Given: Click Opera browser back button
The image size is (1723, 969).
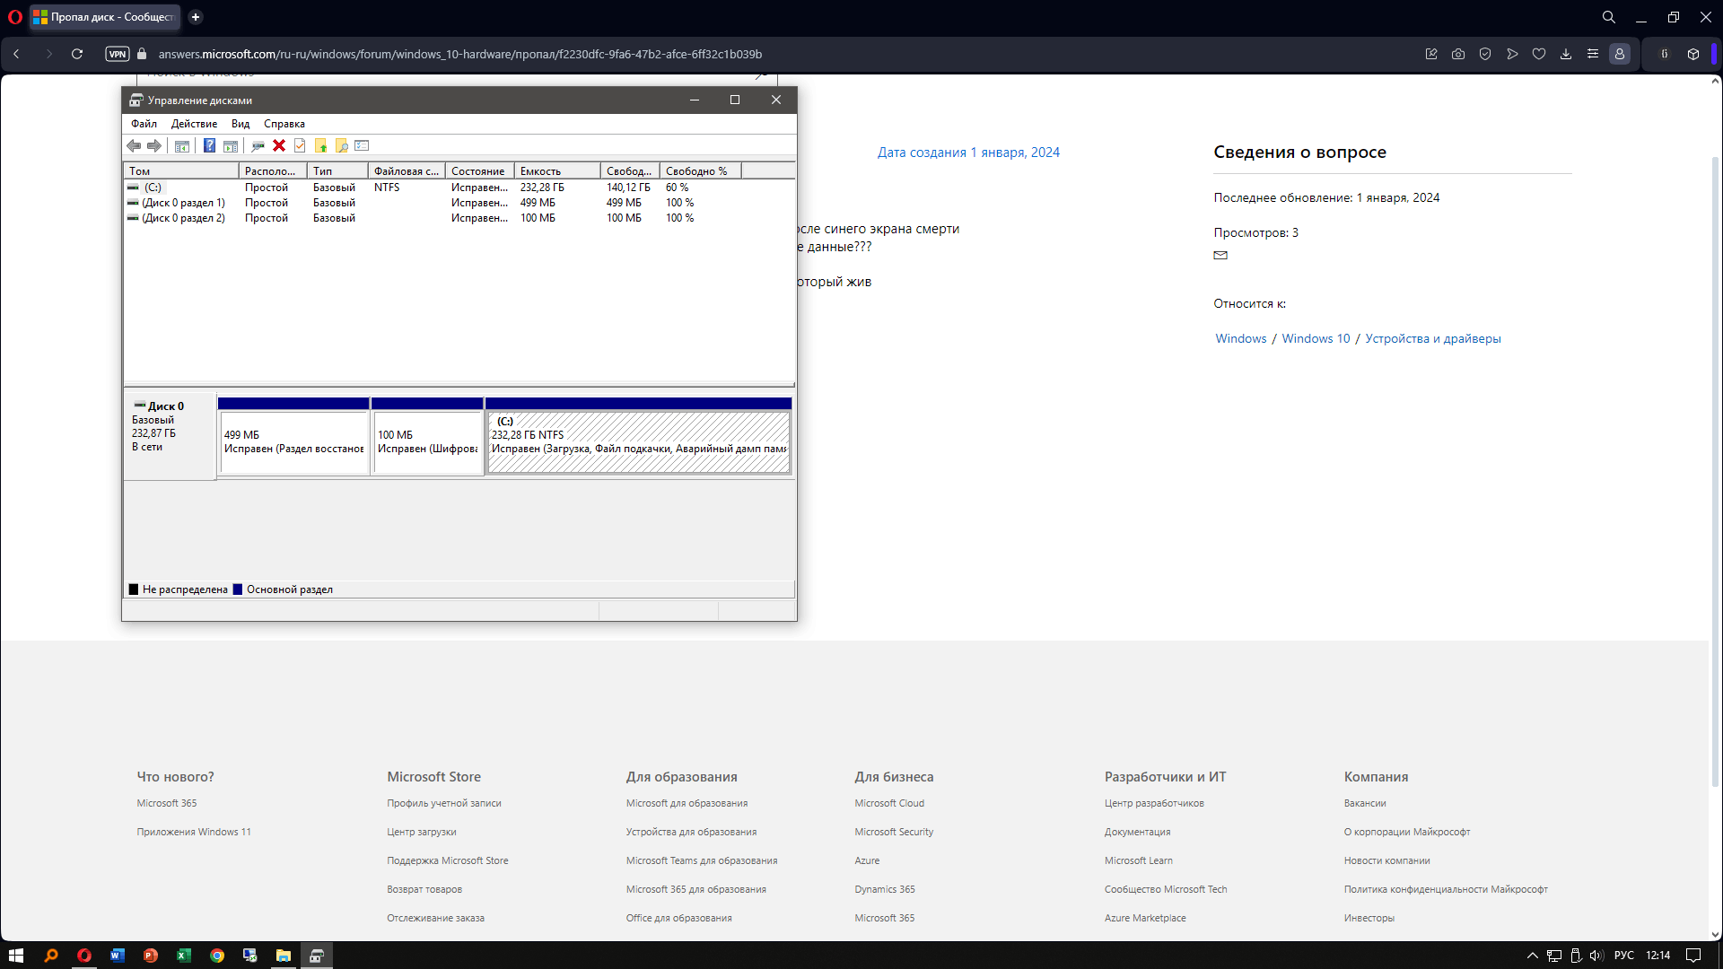Looking at the screenshot, I should click(x=16, y=54).
